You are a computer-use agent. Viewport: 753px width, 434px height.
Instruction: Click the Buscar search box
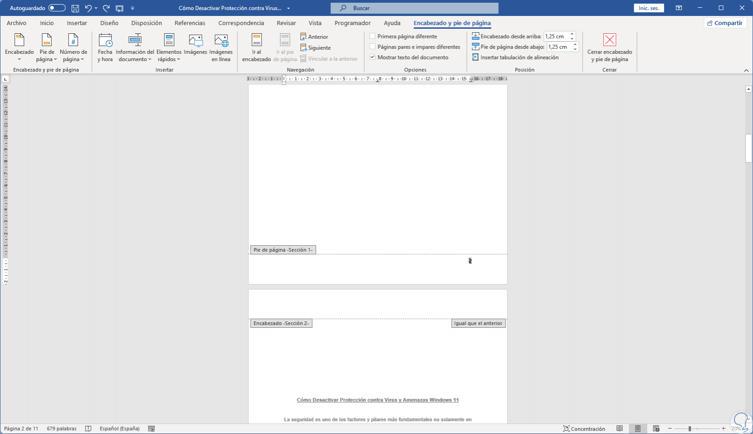(x=414, y=8)
